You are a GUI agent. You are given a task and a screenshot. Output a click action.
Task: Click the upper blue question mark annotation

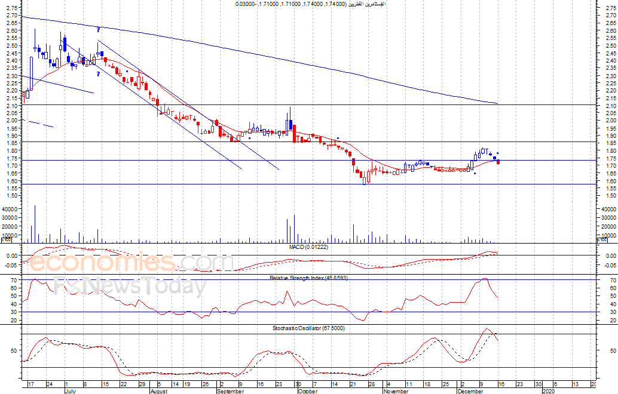[98, 29]
